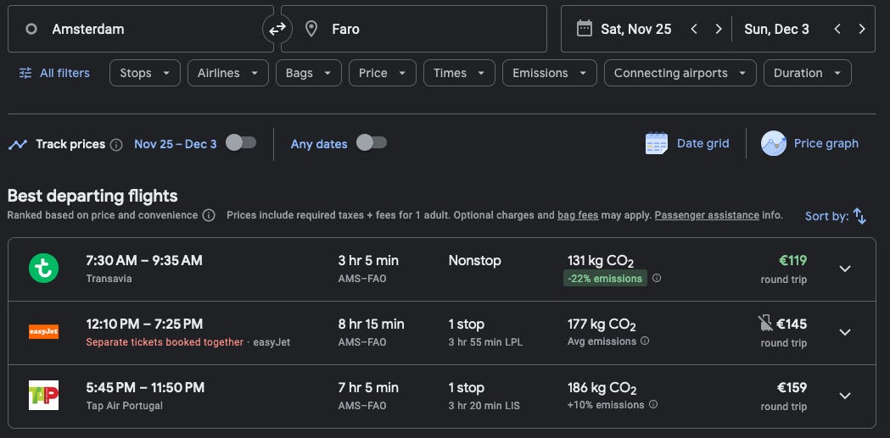The image size is (890, 438).
Task: Open the Stops filter dropdown
Action: click(x=144, y=73)
